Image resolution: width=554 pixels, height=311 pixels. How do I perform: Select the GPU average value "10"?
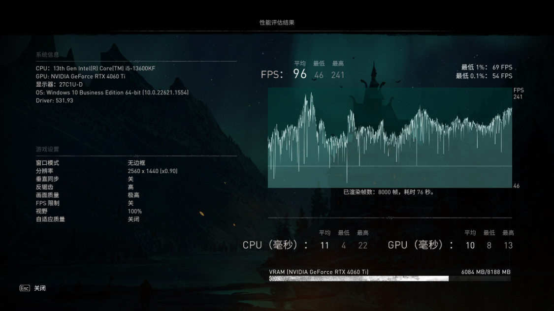tap(470, 246)
